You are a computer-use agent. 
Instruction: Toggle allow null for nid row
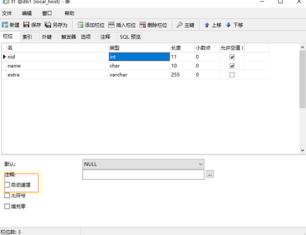pos(232,57)
